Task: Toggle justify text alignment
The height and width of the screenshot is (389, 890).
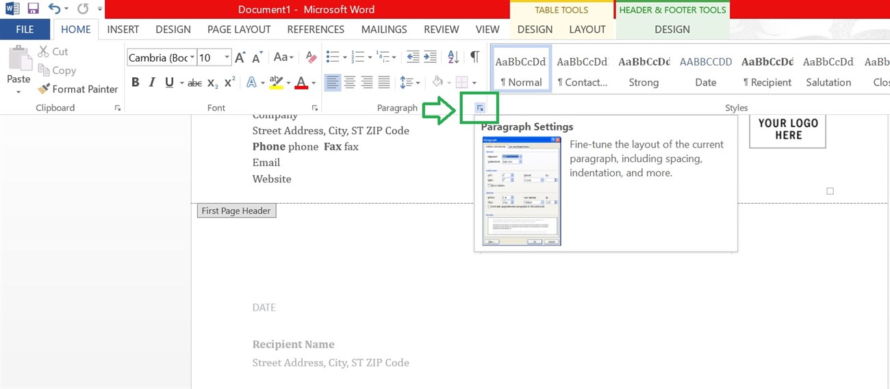Action: click(384, 83)
